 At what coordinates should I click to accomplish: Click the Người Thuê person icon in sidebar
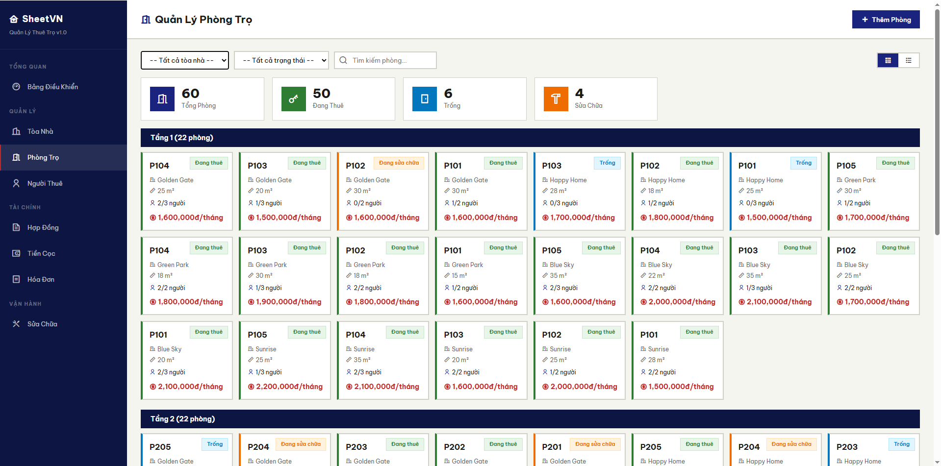coord(16,183)
